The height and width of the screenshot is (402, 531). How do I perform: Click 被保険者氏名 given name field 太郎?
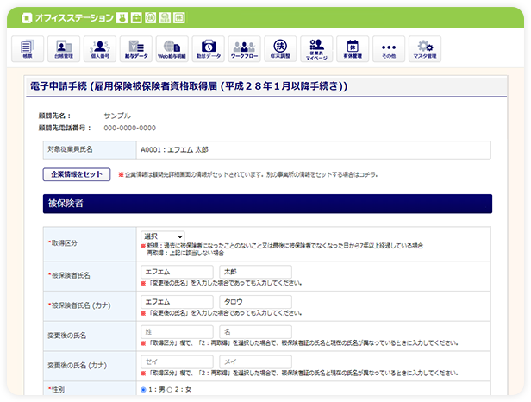pyautogui.click(x=255, y=272)
